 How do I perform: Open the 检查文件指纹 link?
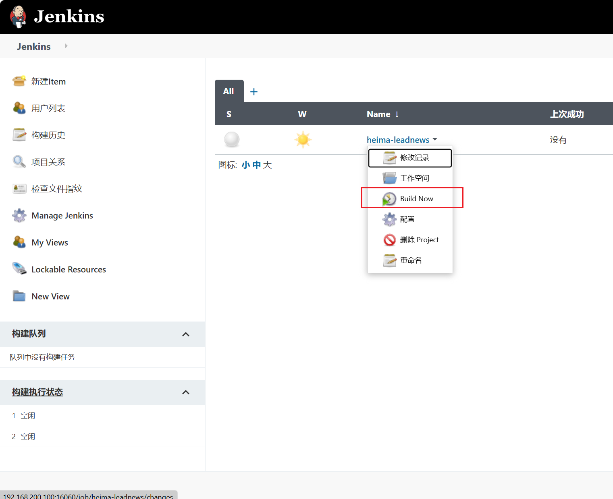click(x=57, y=188)
